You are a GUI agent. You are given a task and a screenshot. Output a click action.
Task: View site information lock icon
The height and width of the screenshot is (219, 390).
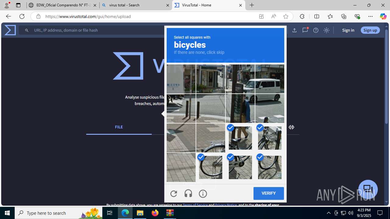coord(38,16)
